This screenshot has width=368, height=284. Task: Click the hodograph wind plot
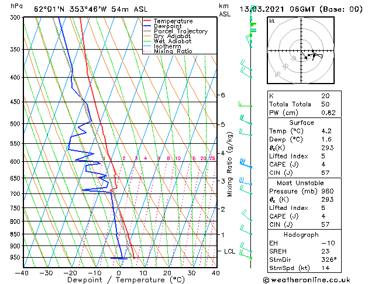coord(301,50)
